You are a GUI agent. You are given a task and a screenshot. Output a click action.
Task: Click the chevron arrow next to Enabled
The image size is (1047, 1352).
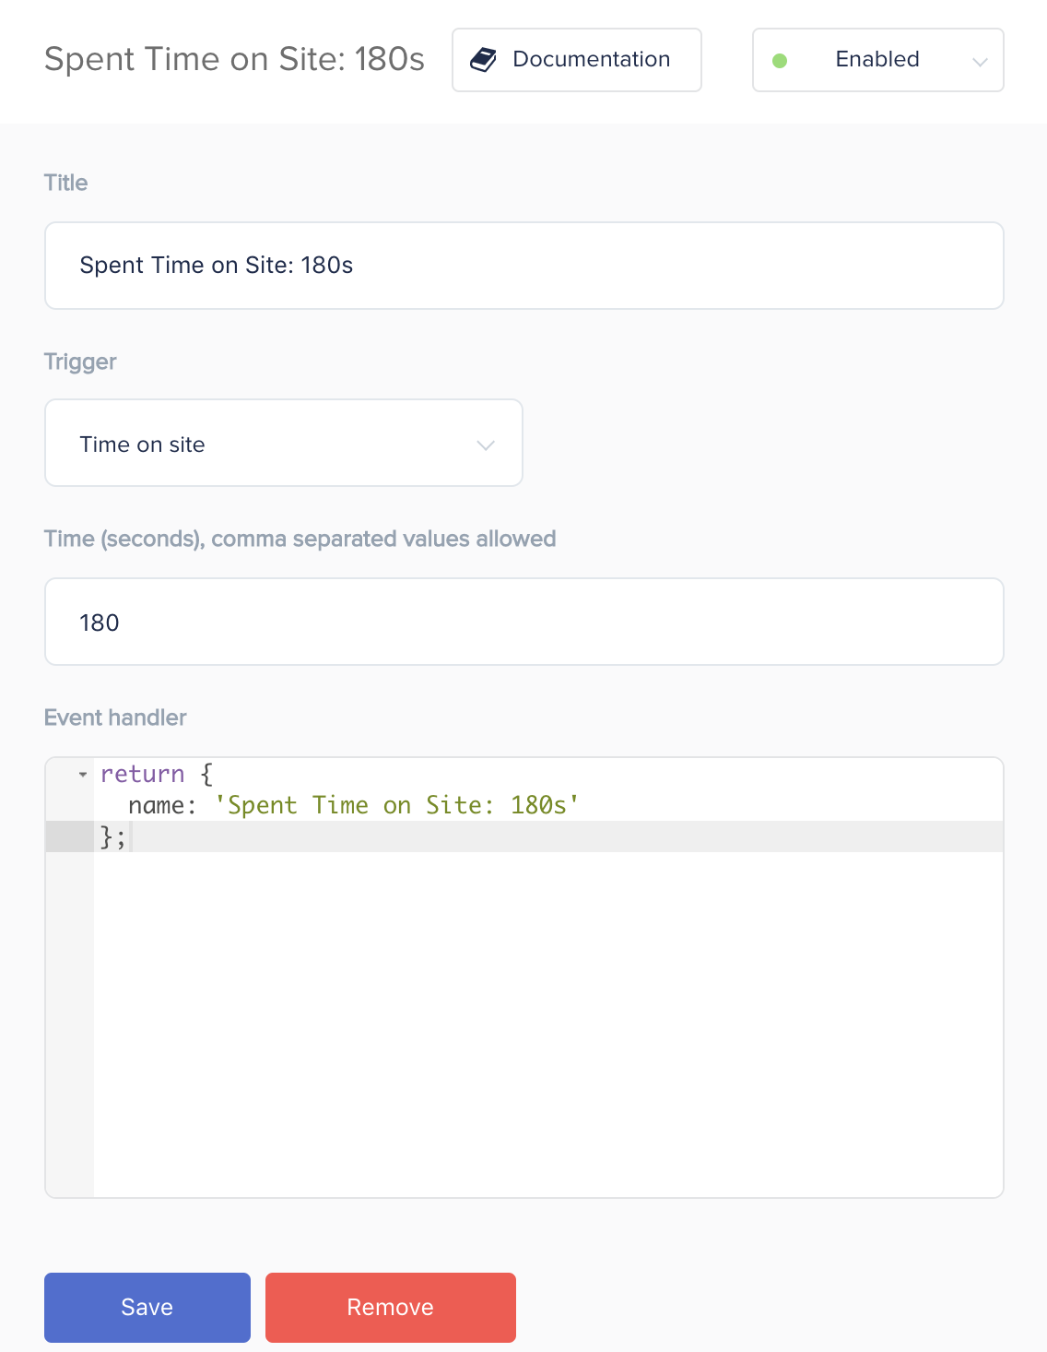(x=980, y=62)
